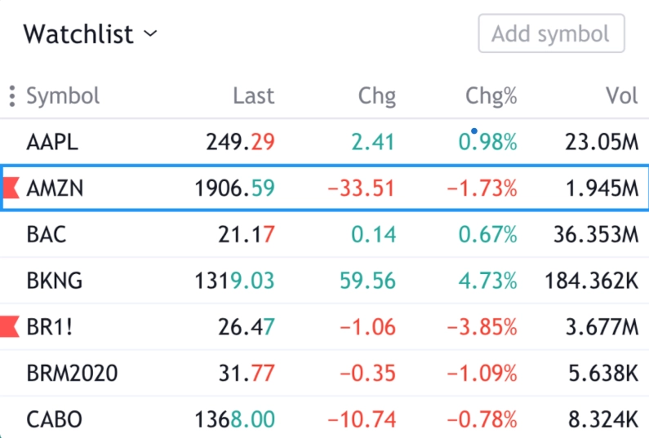This screenshot has height=438, width=649.
Task: Click the red flag beside BR1!
Action: pos(9,328)
